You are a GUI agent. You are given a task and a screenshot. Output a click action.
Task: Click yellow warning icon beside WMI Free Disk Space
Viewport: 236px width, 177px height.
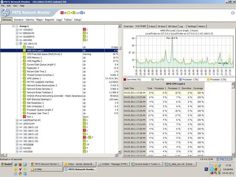25,54
